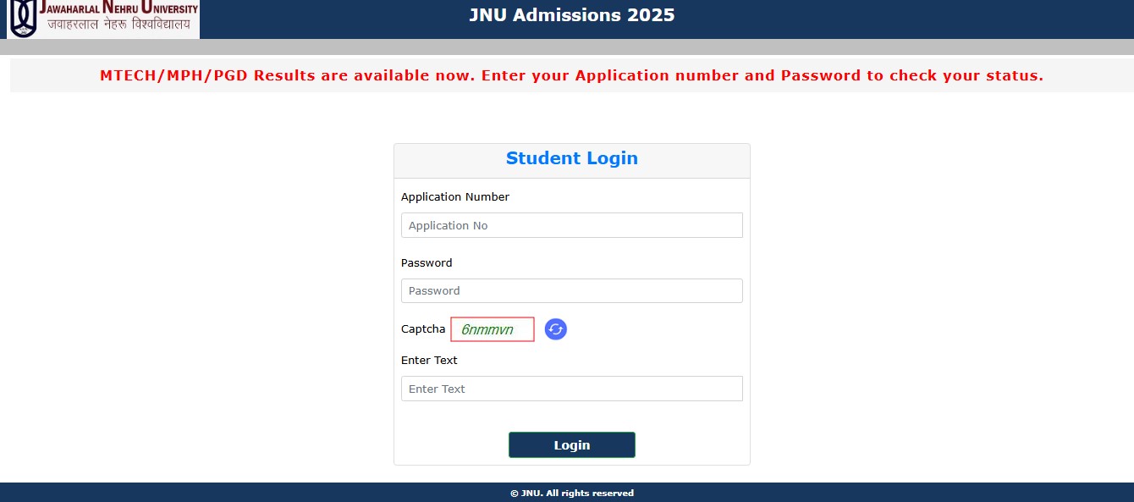
Task: Click the Captcha label next to the code
Action: (423, 329)
